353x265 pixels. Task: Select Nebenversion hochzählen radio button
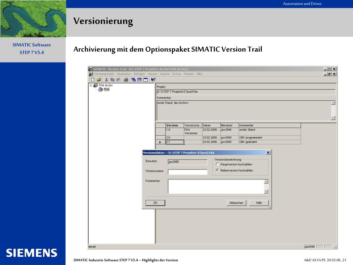218,170
